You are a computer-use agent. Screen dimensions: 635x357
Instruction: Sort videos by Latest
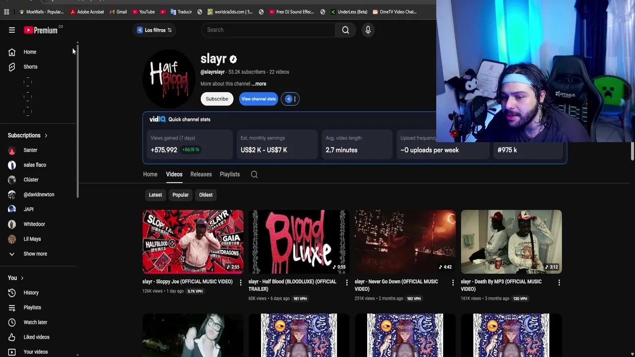155,195
